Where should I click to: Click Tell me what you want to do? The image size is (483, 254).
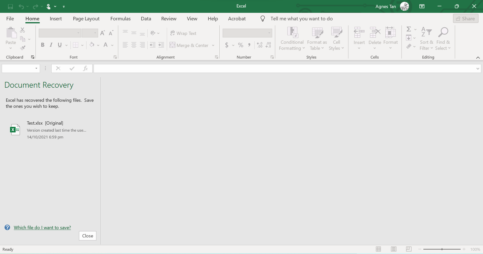[x=302, y=19]
